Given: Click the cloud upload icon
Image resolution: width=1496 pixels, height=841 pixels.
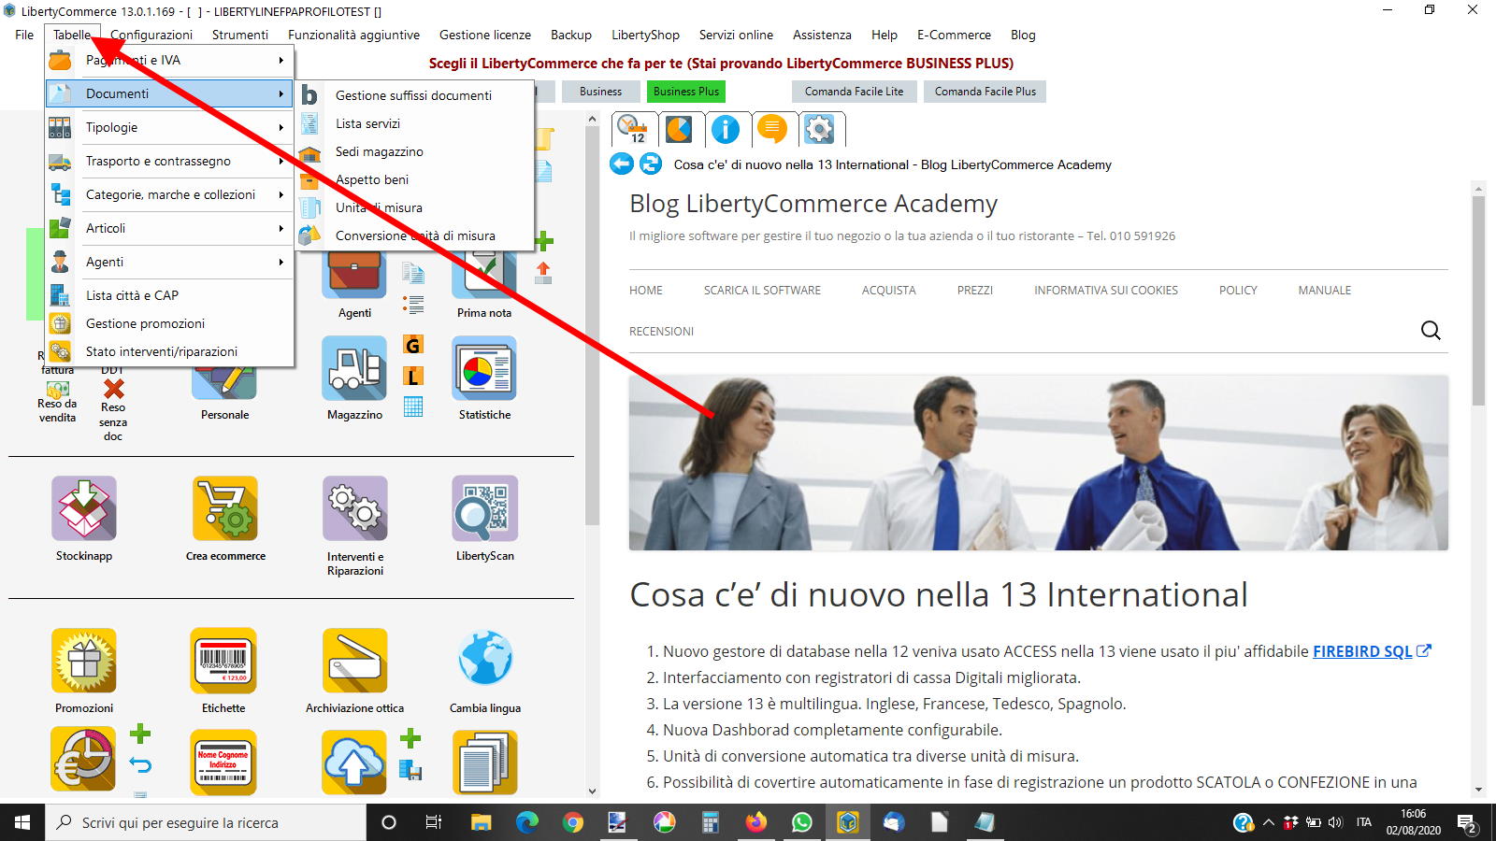Looking at the screenshot, I should click(354, 762).
